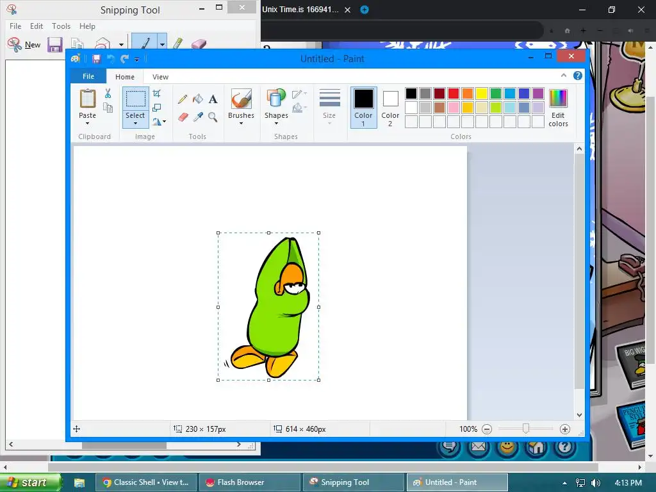Select the Magnifier tool in Paint
The width and height of the screenshot is (656, 492).
213,117
